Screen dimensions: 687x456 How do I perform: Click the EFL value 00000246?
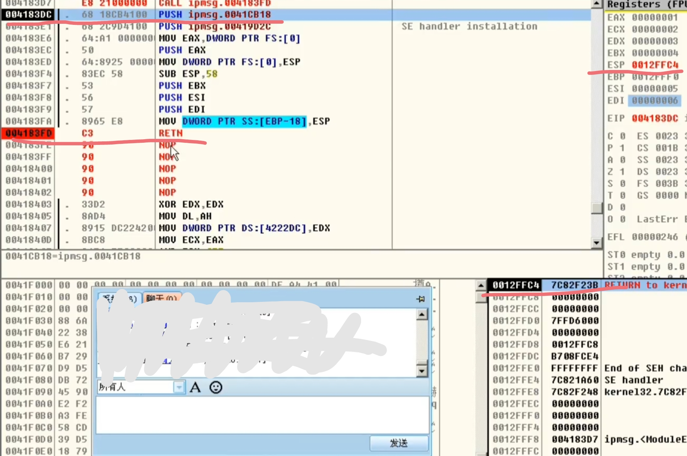[655, 237]
